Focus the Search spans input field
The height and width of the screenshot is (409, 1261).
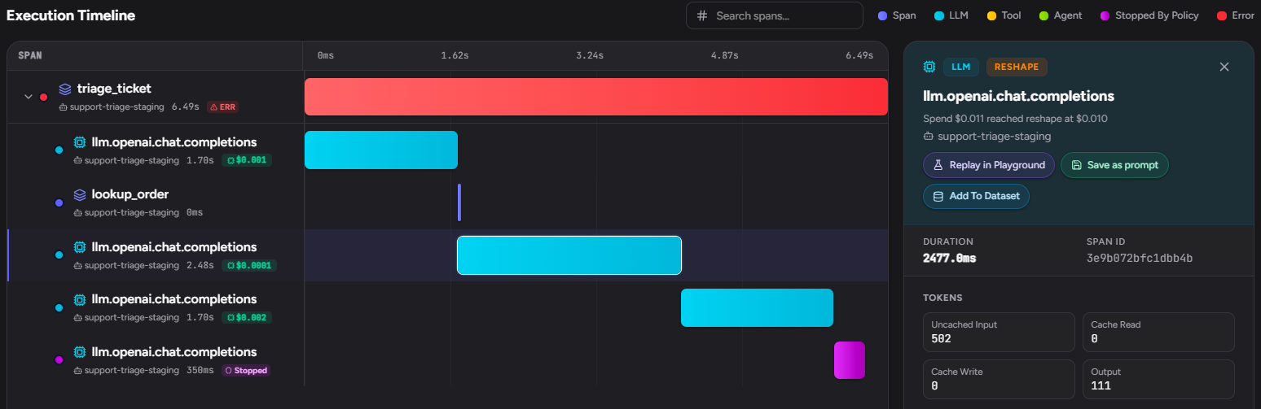pos(774,15)
